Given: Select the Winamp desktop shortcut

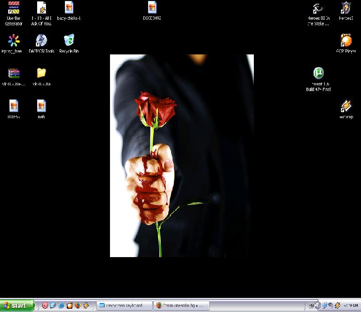Looking at the screenshot, I should pyautogui.click(x=346, y=107).
